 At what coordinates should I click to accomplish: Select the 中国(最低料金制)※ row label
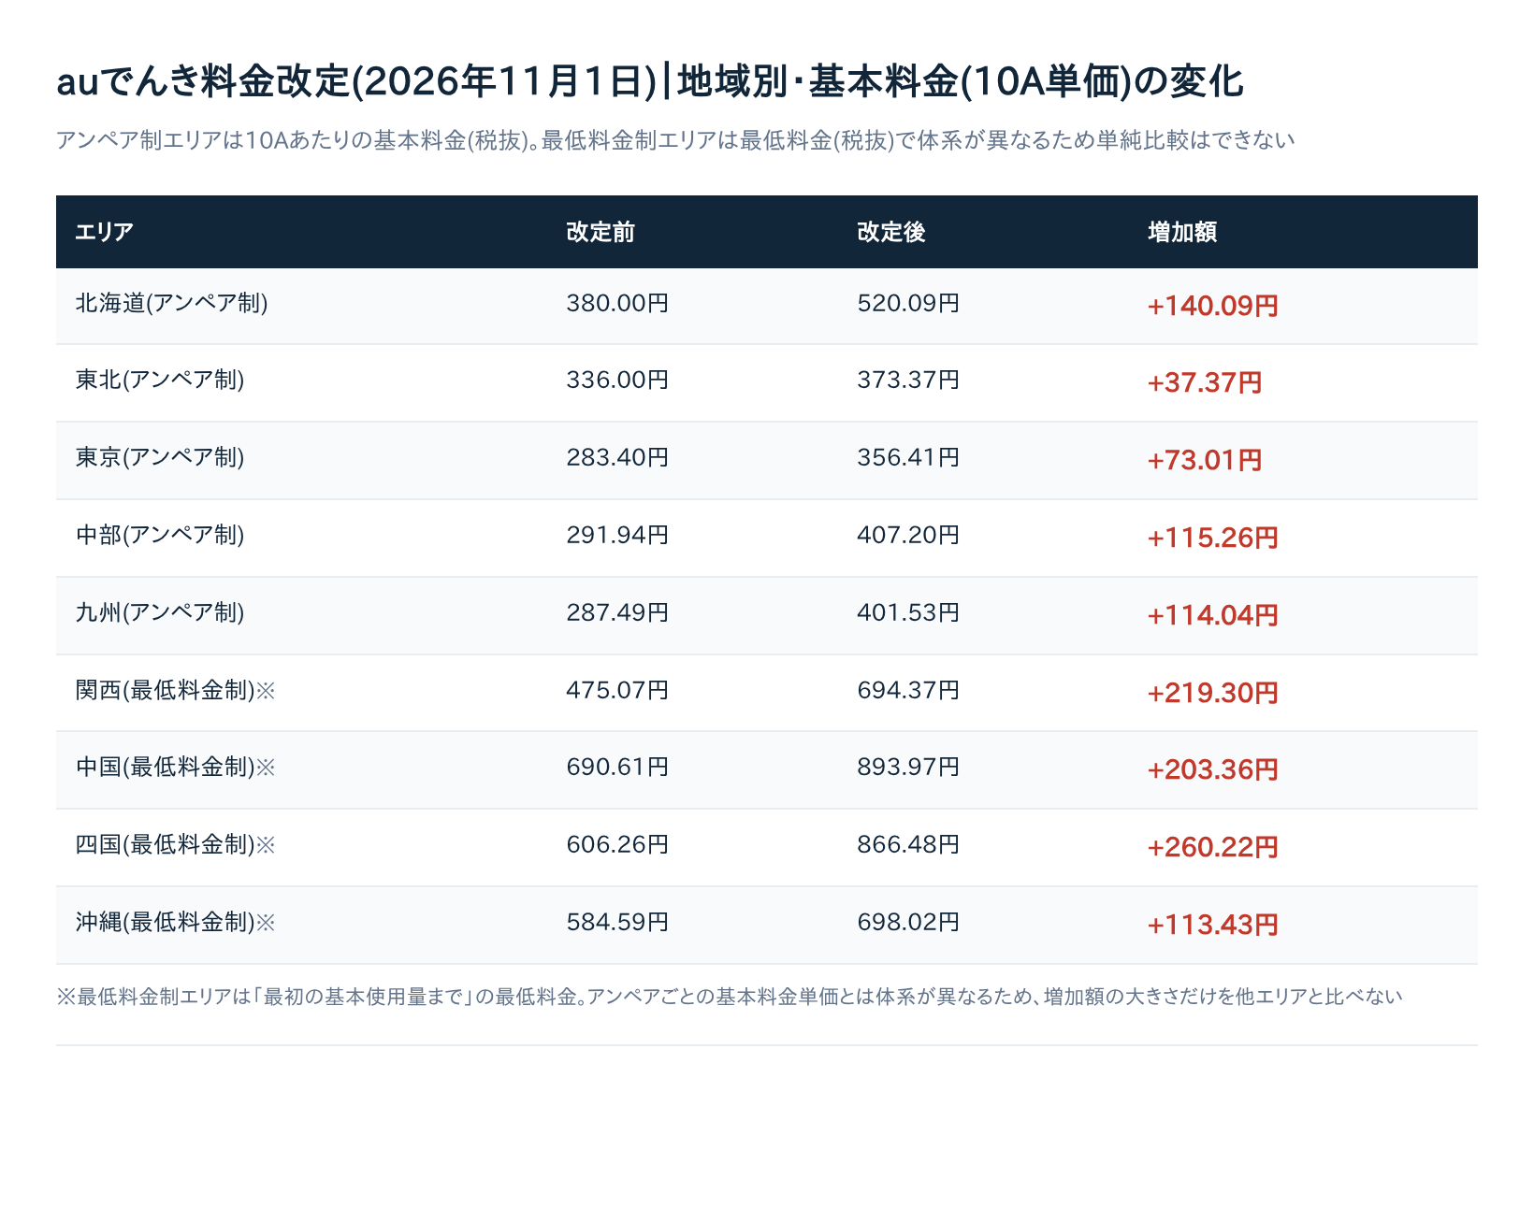click(176, 767)
